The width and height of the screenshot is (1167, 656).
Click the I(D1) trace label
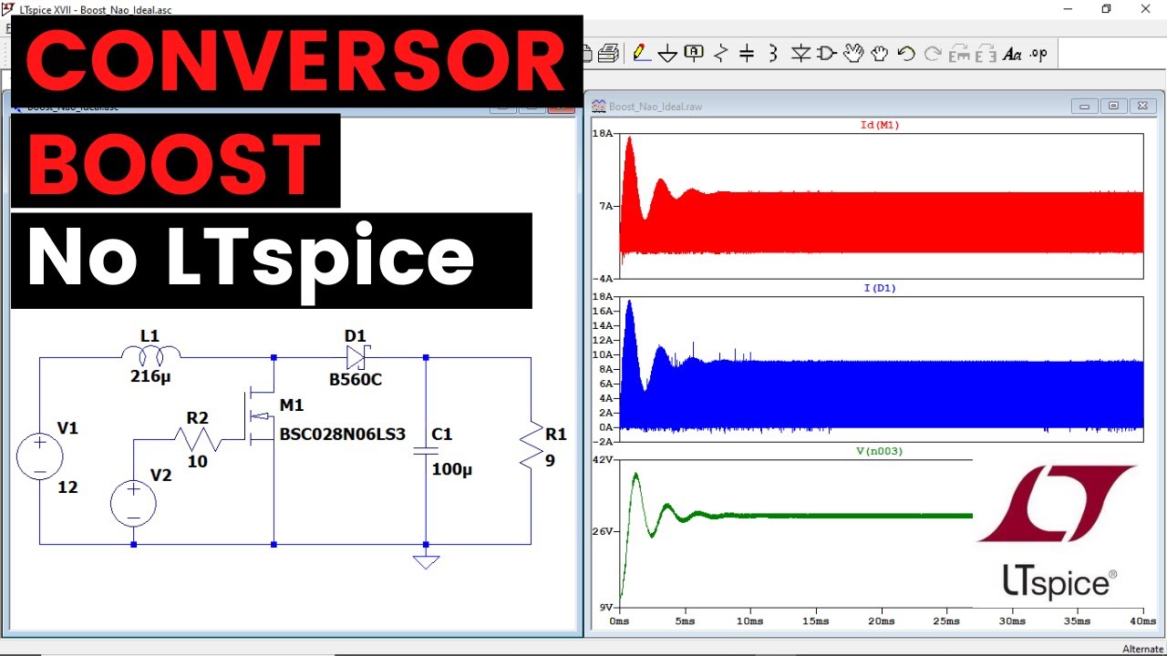(x=880, y=288)
